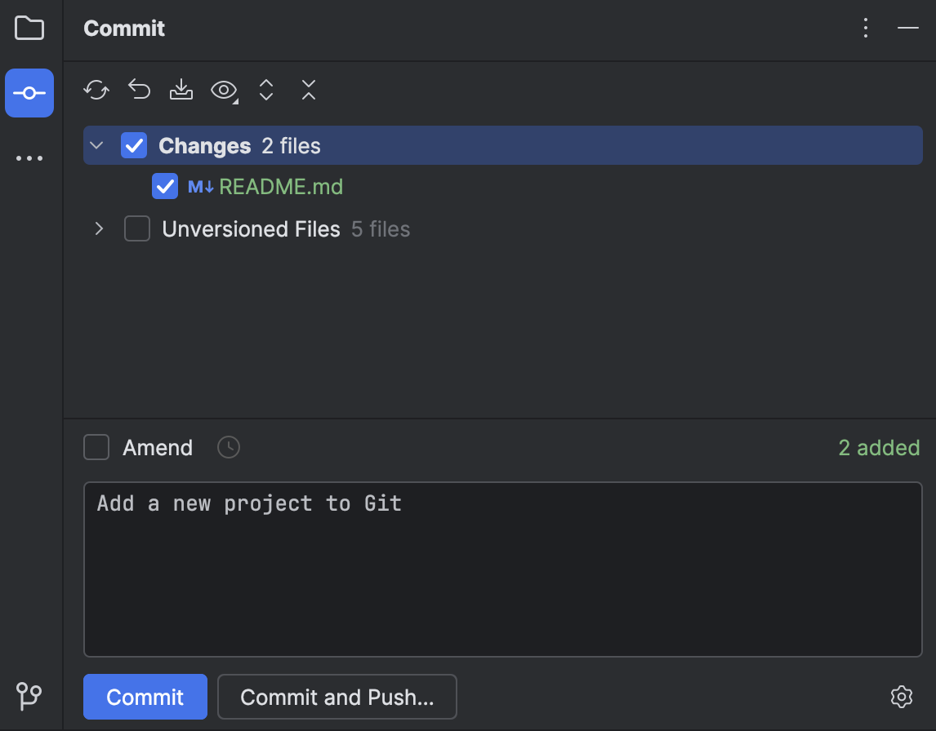Rollback selected changes with the undo icon
The image size is (936, 731).
pos(138,91)
